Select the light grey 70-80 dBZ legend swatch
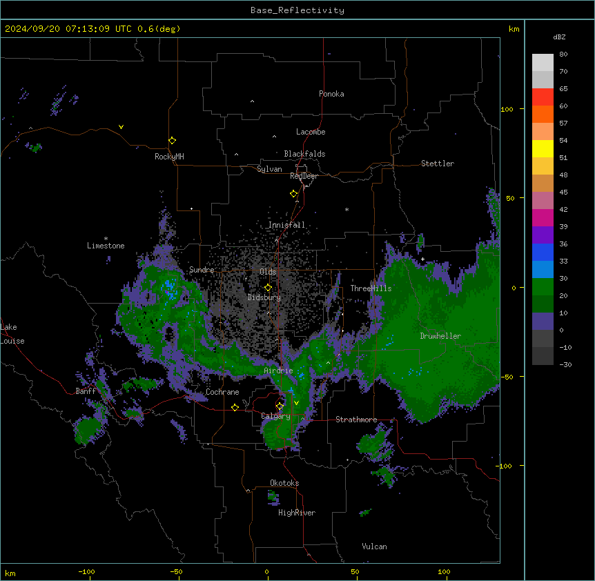This screenshot has width=595, height=581. pos(543,63)
